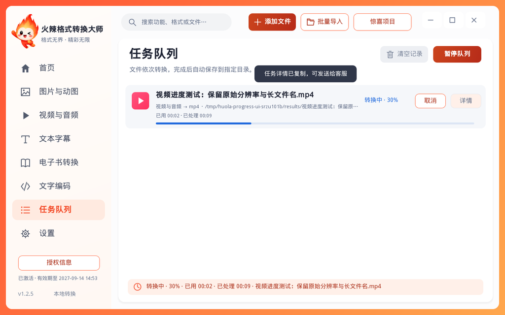Click the book icon beside 电子书转换
This screenshot has width=505, height=315.
pos(26,162)
